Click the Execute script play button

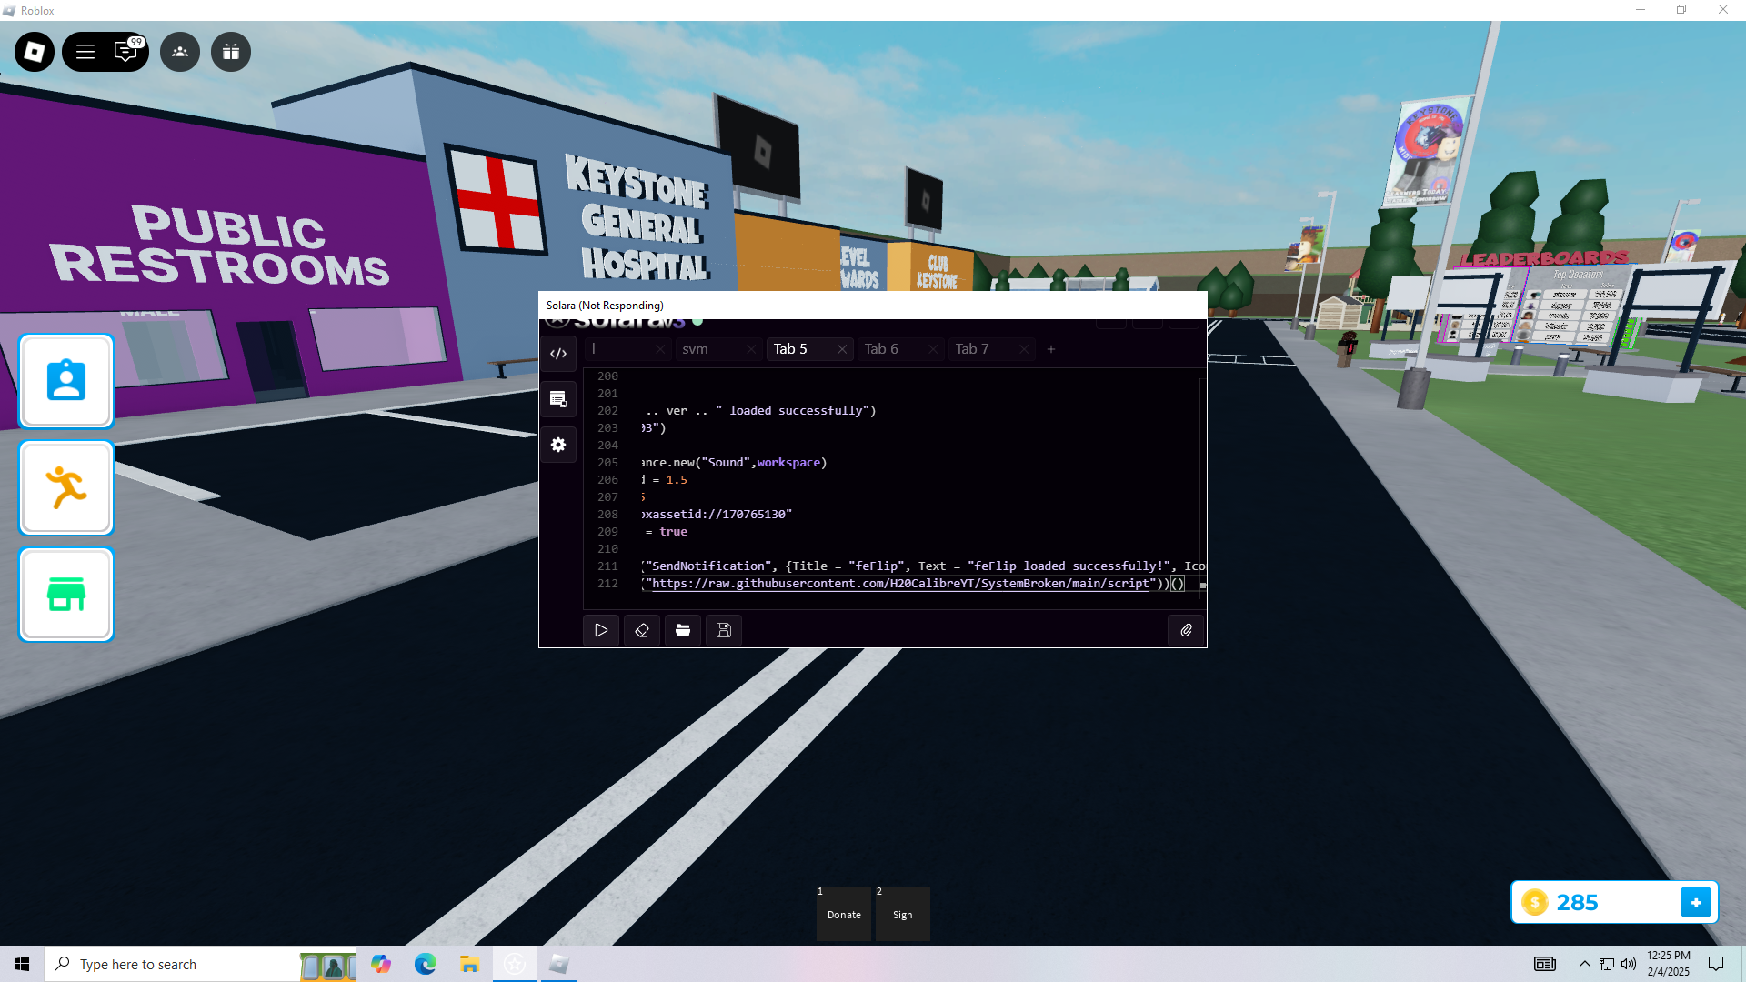pos(601,630)
